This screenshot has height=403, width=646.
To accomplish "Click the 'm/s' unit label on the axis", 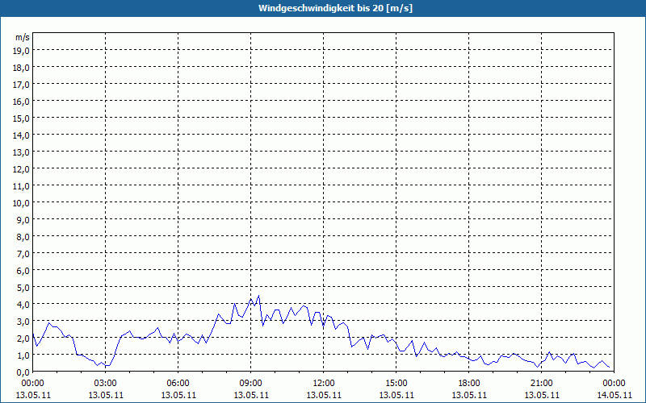I will pos(23,37).
